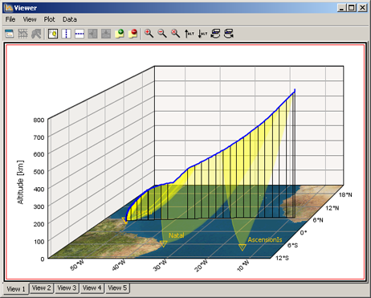Click the altitude up arrow icon
The image size is (371, 298).
click(x=189, y=34)
